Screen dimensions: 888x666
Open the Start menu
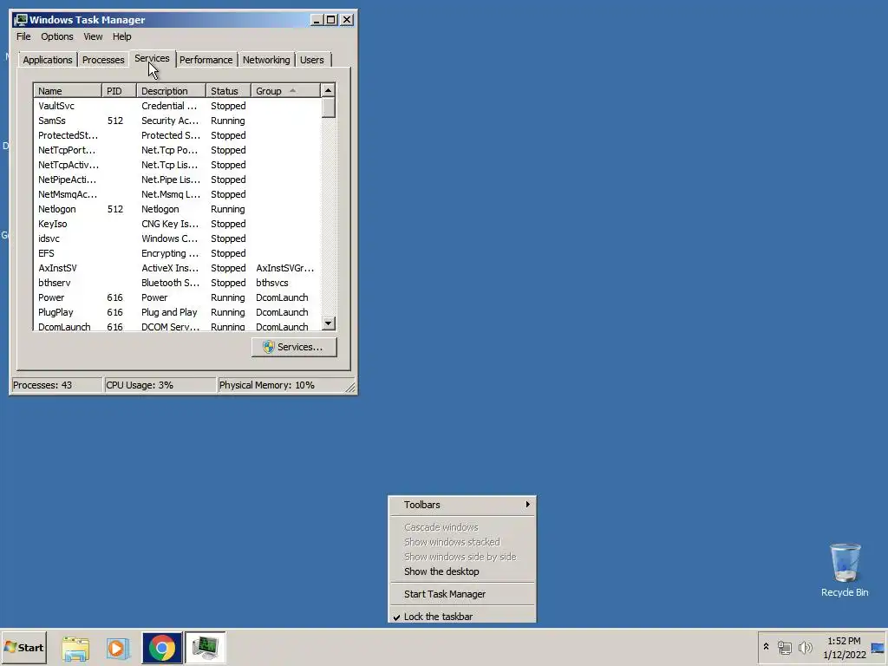[23, 647]
